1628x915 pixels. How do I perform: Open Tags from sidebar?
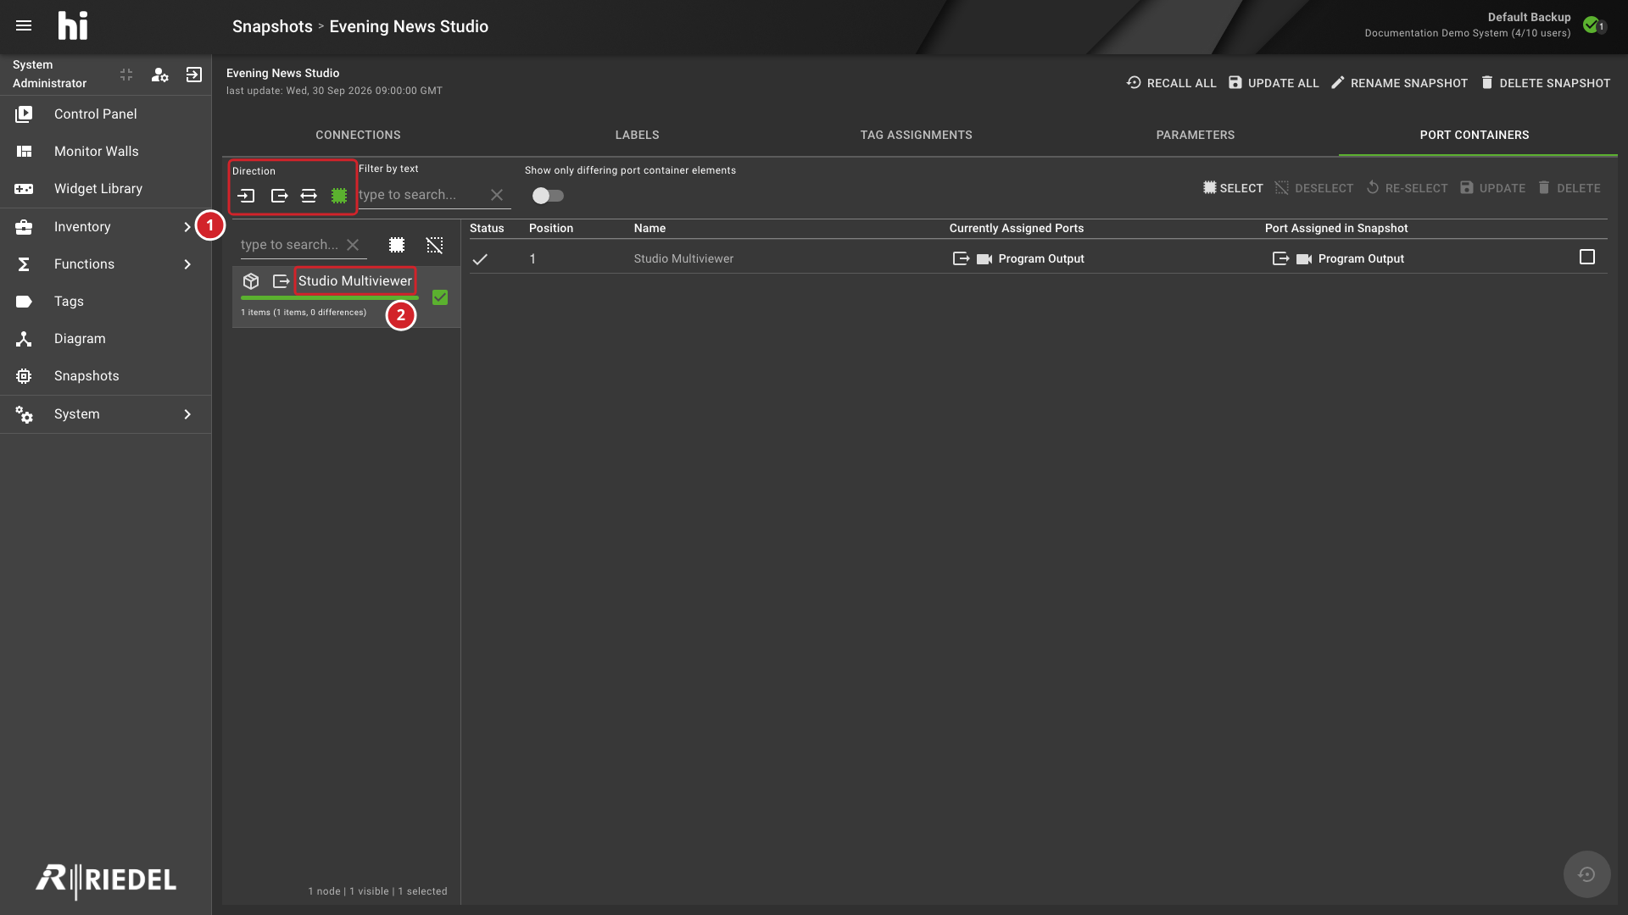tap(105, 302)
